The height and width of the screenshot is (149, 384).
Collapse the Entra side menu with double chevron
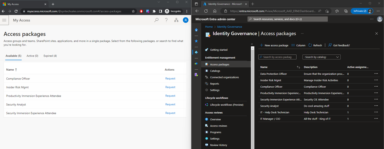252,44
